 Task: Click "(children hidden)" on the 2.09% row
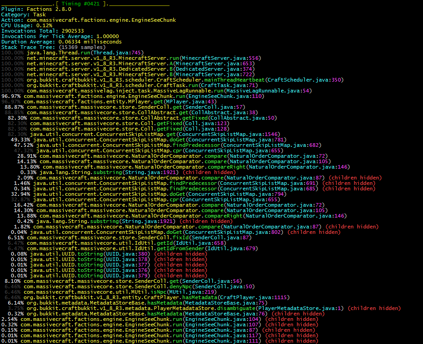coord(355,178)
